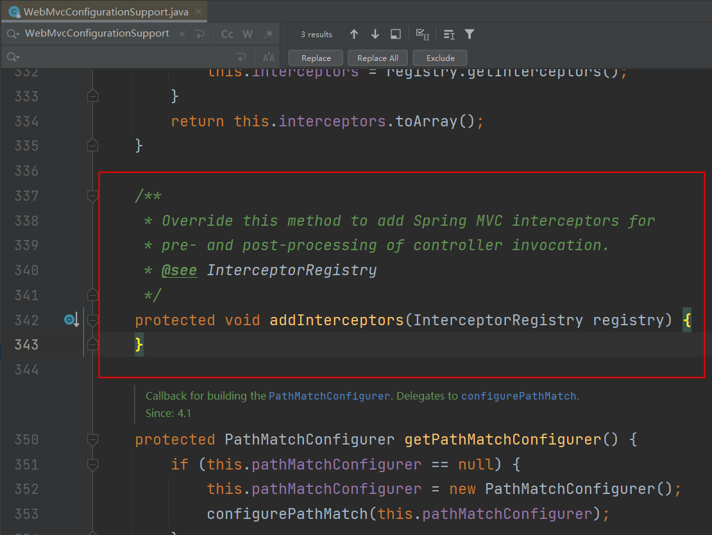Follow the PathMatchConfigurer documentation link
This screenshot has height=535, width=712.
coord(329,396)
